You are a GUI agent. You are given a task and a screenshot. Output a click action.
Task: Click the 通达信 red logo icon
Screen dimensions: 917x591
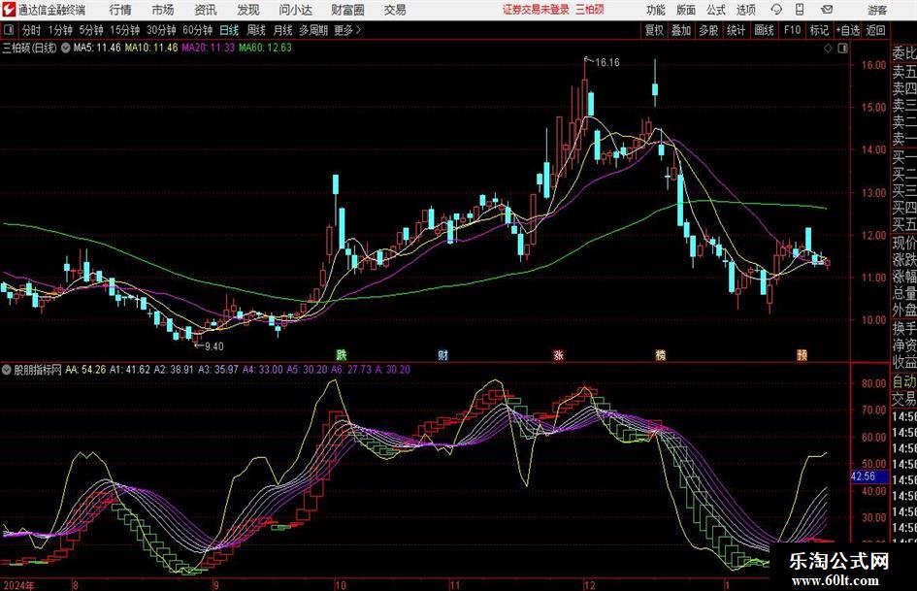click(x=9, y=10)
